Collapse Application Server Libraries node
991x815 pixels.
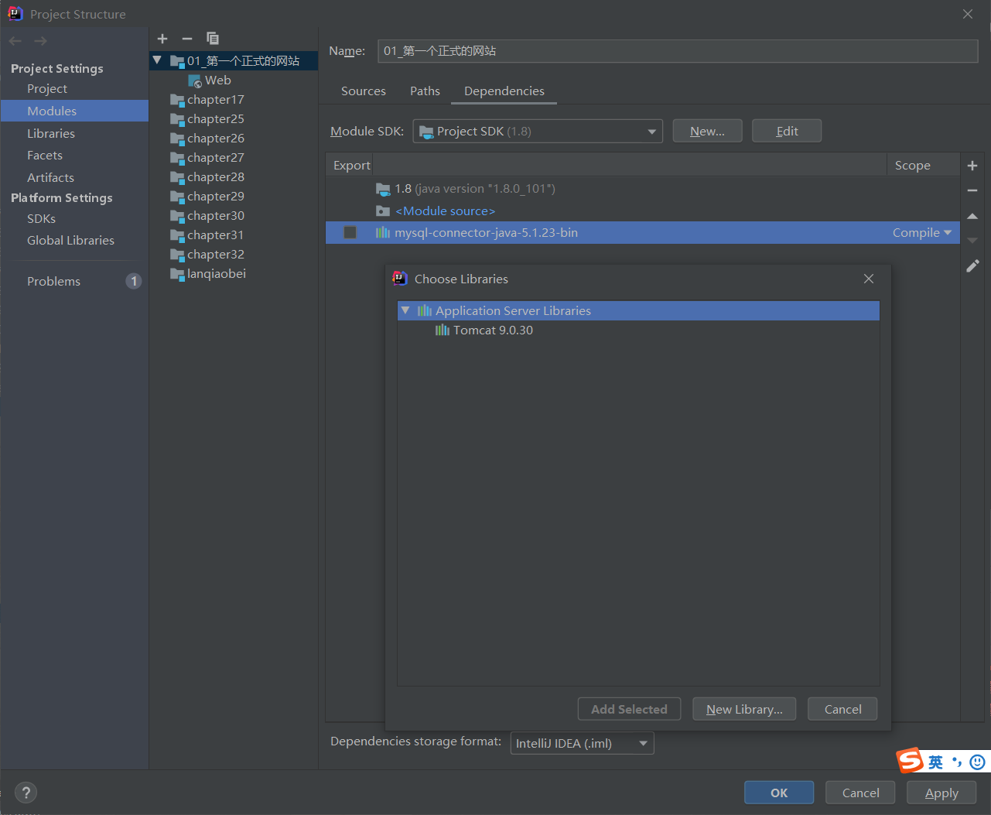click(x=405, y=310)
